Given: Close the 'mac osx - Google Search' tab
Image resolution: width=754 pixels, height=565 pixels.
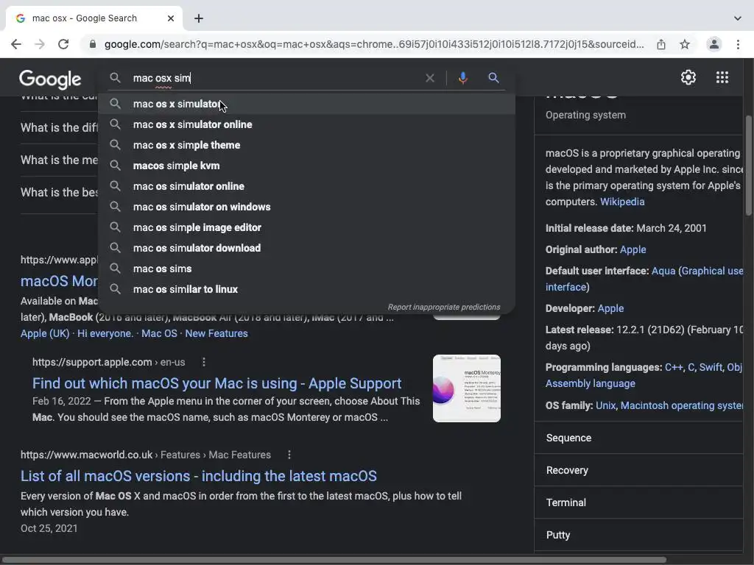Looking at the screenshot, I should 171,18.
